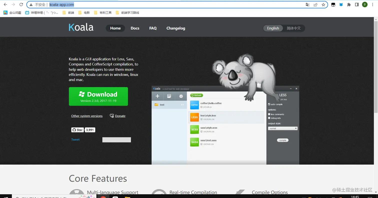Open the Chrome three-dot menu

(x=373, y=4)
